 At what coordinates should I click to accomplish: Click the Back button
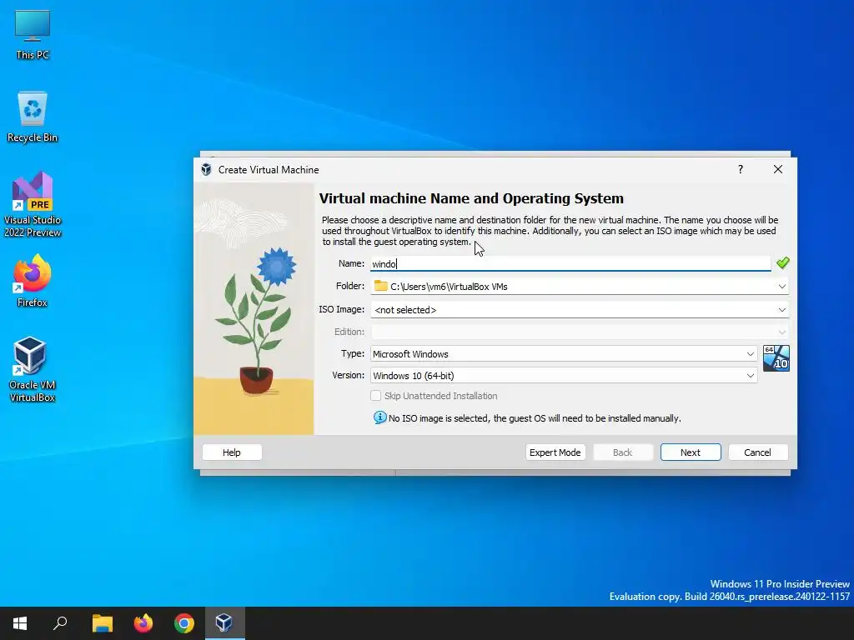point(622,452)
